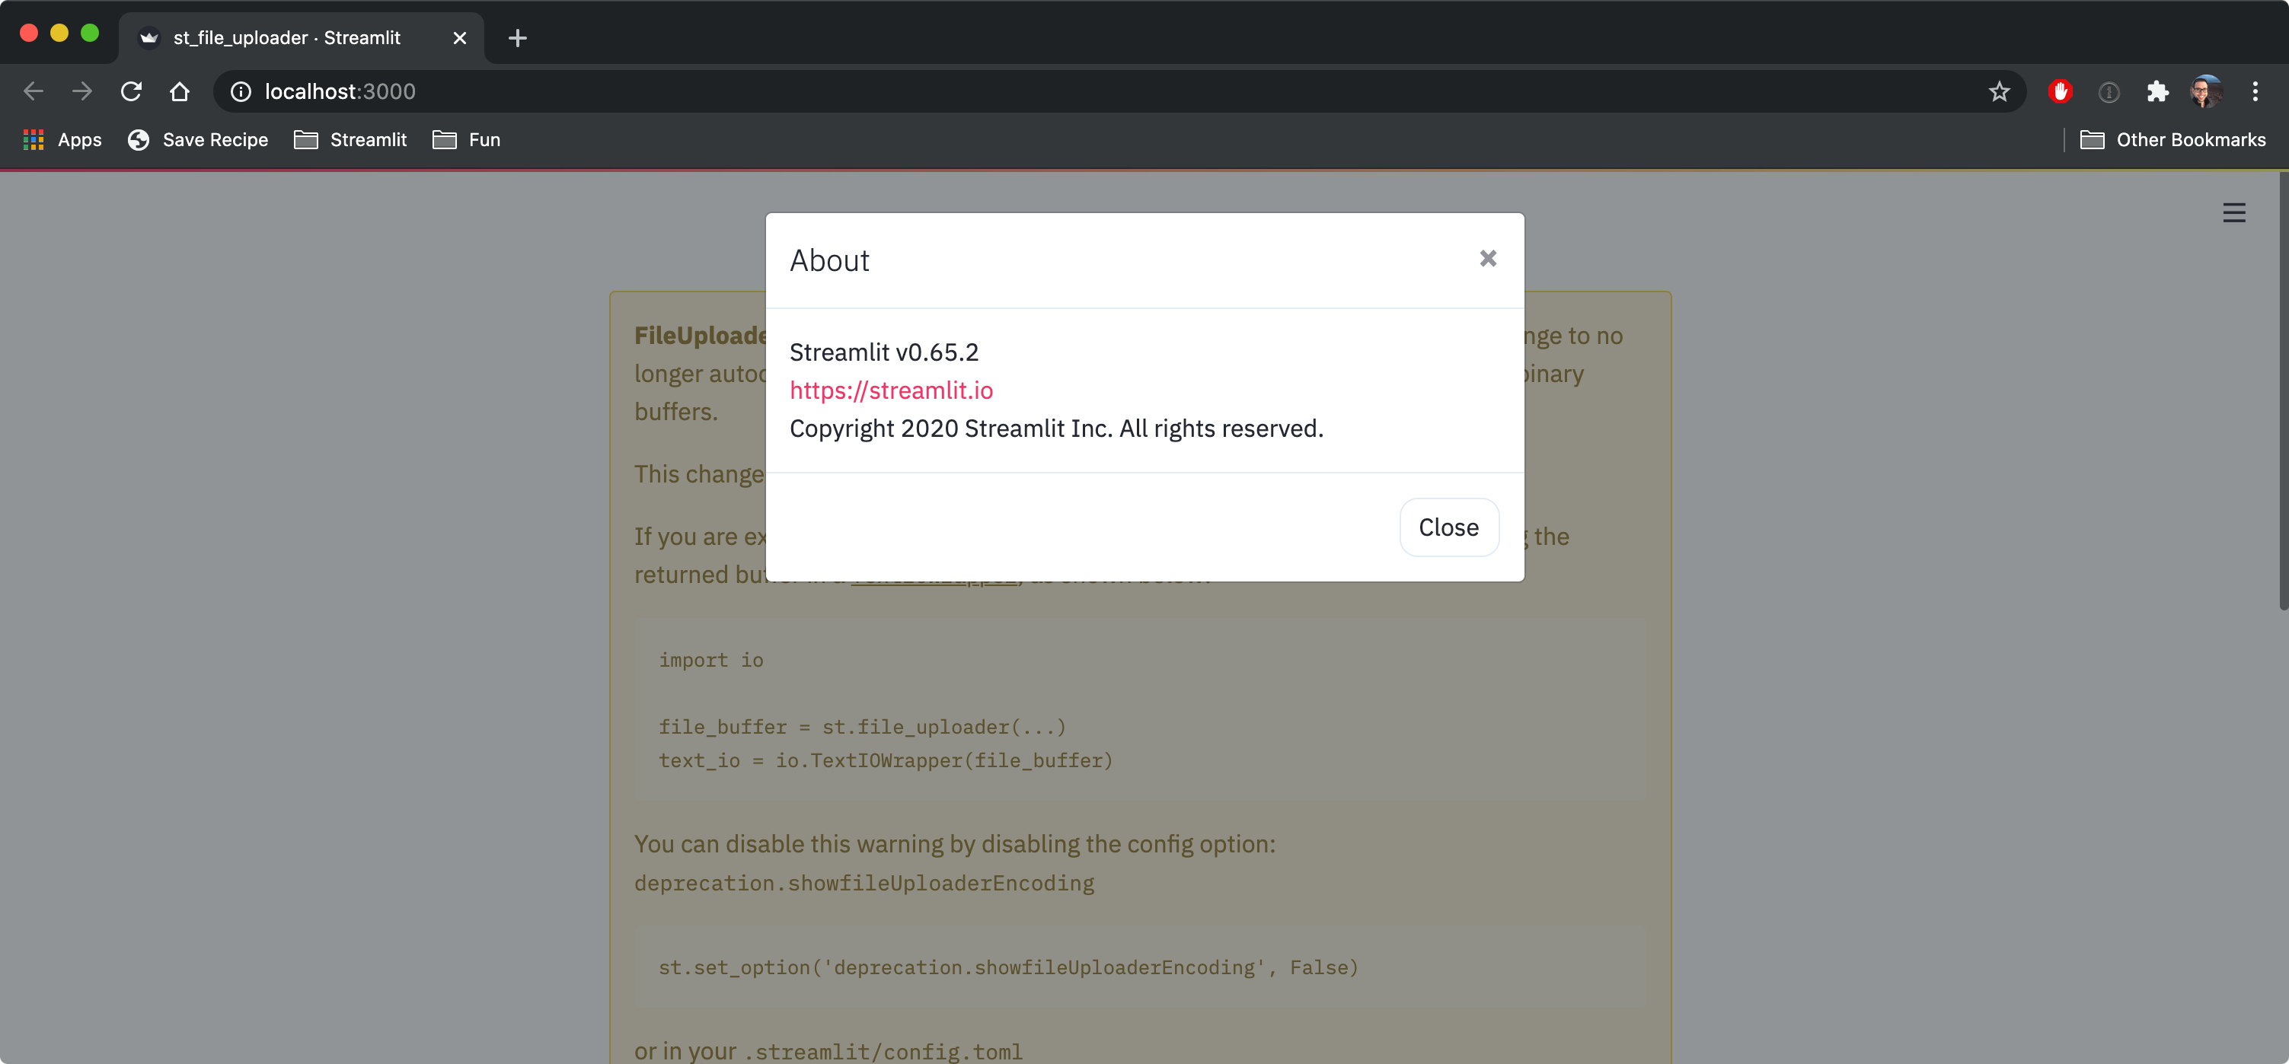Go back using the browser back arrow

[34, 91]
